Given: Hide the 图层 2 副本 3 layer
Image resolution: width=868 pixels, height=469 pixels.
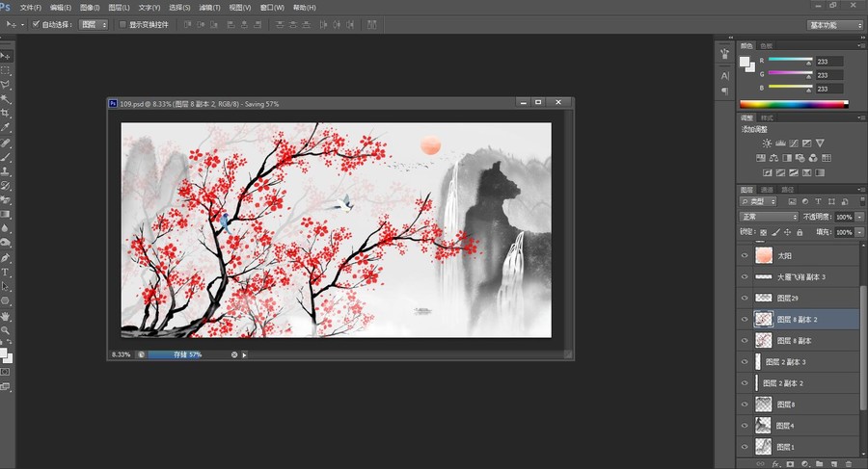Looking at the screenshot, I should [x=745, y=362].
